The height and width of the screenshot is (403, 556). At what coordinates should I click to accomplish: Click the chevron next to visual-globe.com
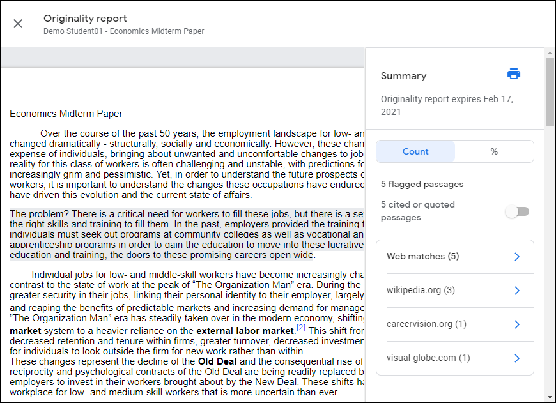click(517, 358)
